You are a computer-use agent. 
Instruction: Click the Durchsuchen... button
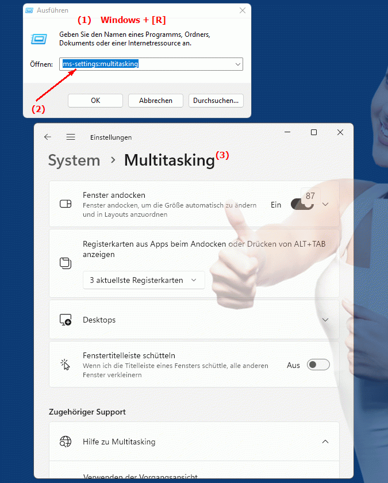coord(216,101)
